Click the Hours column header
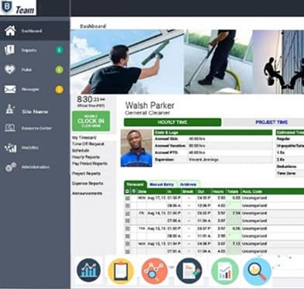 point(218,191)
